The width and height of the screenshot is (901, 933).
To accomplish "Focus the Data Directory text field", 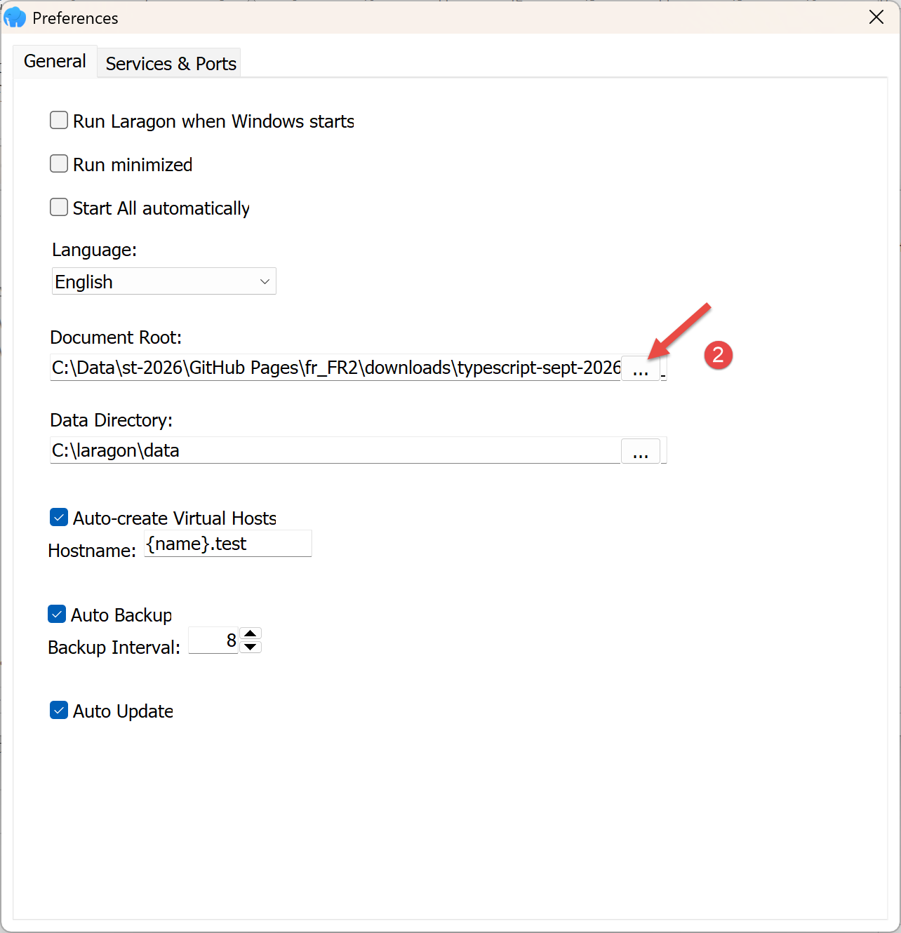I will tap(335, 450).
